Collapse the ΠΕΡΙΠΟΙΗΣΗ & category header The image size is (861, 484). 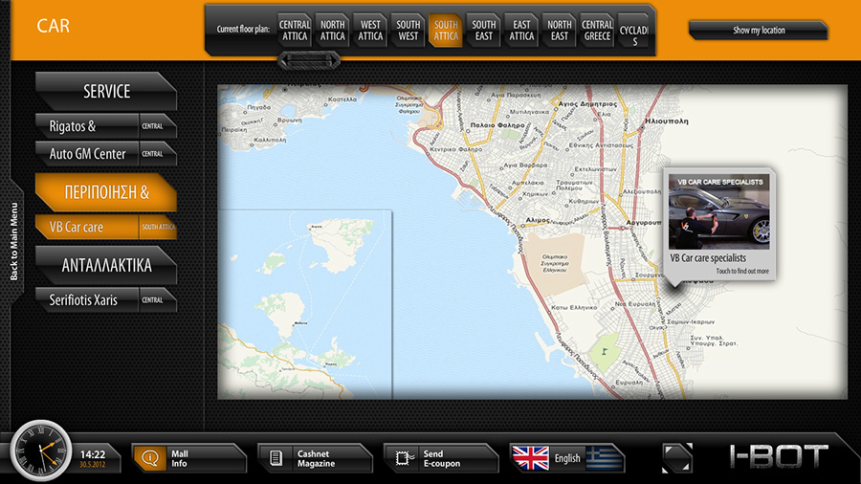105,192
